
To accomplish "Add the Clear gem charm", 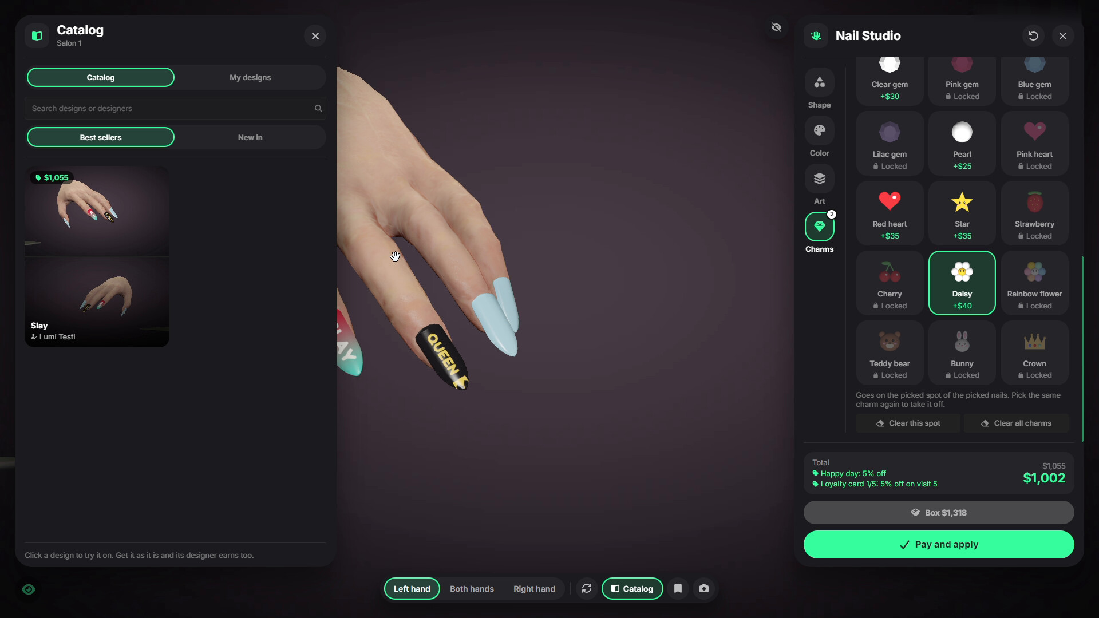I will point(890,80).
